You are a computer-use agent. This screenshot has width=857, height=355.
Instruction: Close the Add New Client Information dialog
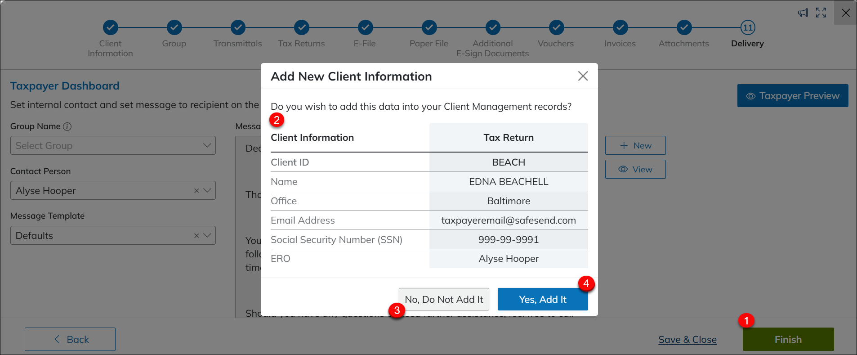coord(583,76)
